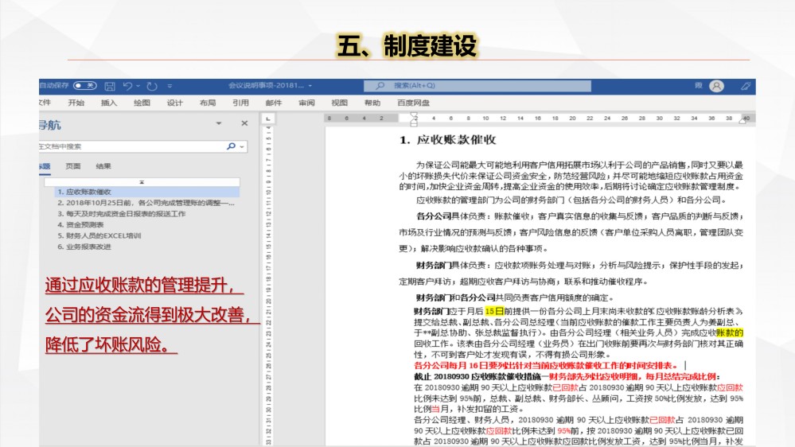This screenshot has width=795, height=447.
Task: Click the right indent marker on ruler
Action: pos(743,119)
